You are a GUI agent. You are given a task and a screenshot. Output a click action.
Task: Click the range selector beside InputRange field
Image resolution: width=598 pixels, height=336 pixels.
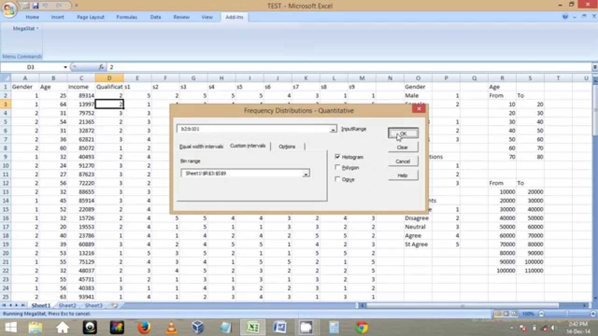tap(333, 129)
